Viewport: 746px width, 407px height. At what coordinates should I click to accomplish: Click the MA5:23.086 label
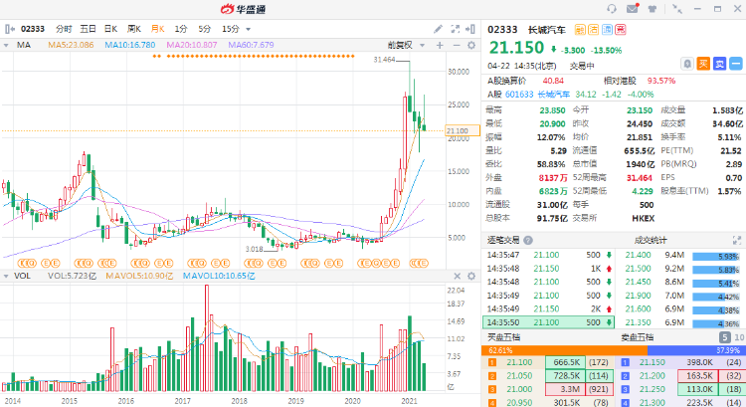tap(71, 45)
